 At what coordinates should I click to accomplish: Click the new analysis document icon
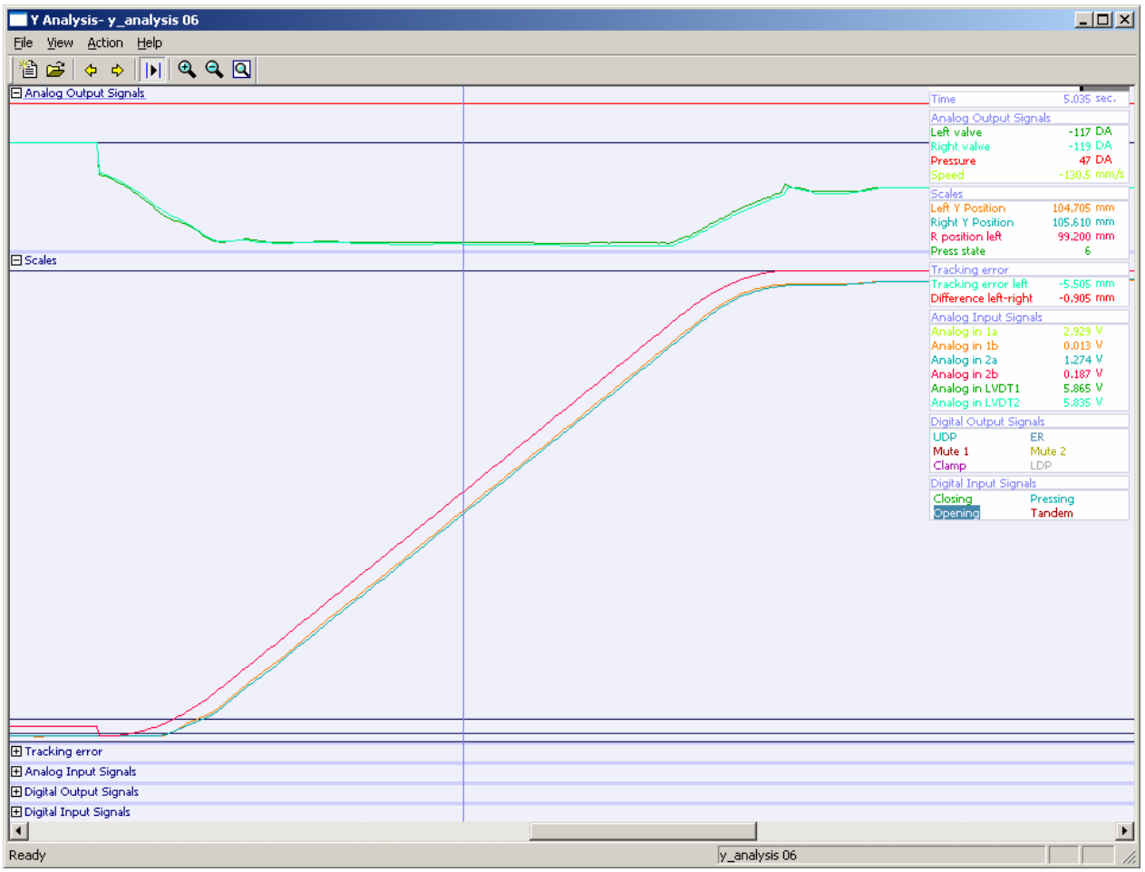(x=28, y=70)
